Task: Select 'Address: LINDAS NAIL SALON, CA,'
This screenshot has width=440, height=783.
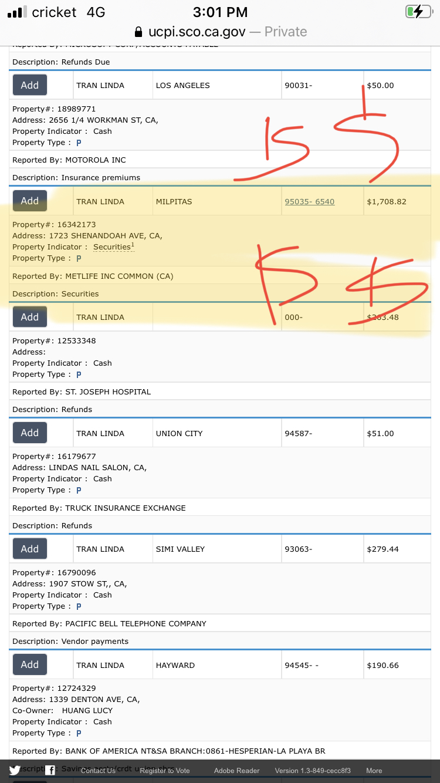Action: (80, 467)
